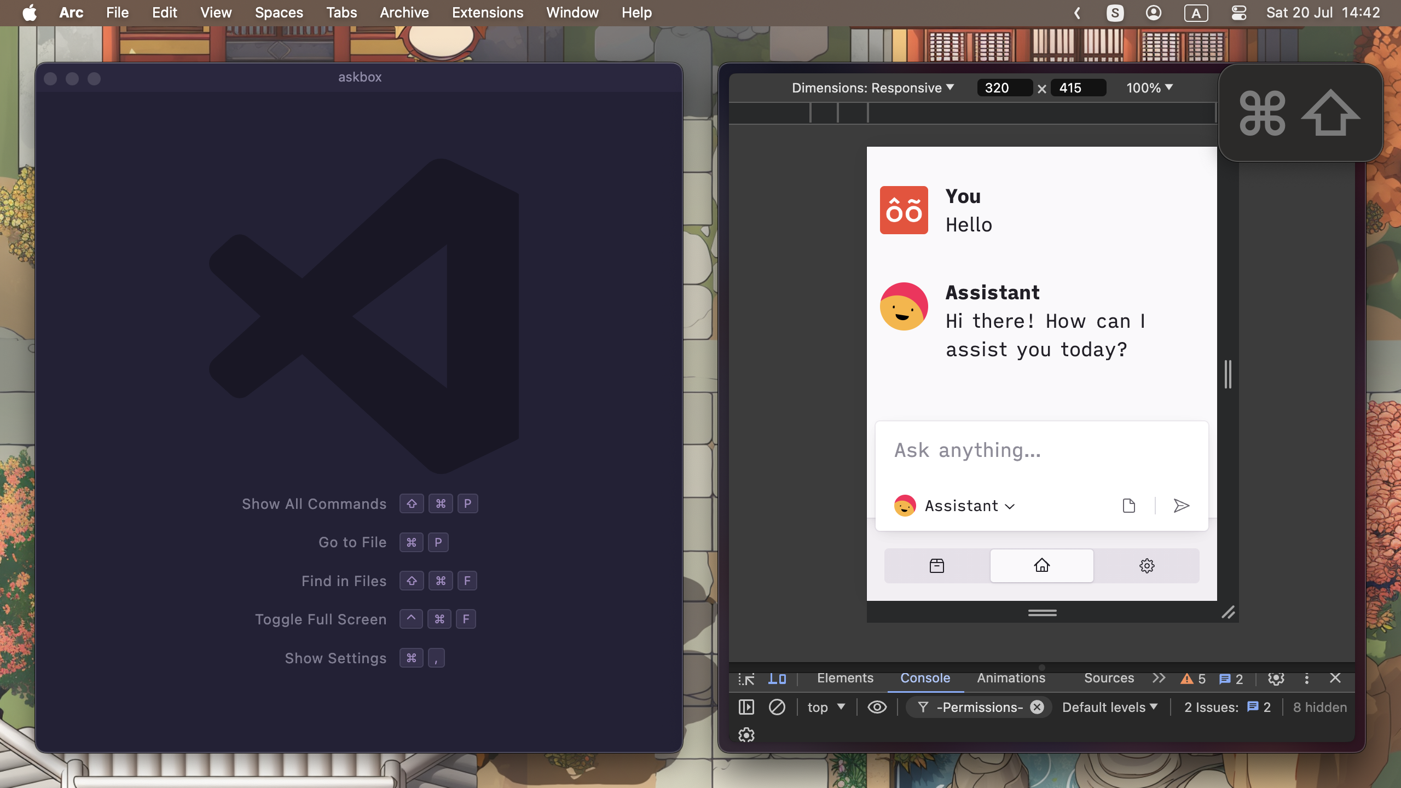
Task: Open the Window menu
Action: (x=572, y=13)
